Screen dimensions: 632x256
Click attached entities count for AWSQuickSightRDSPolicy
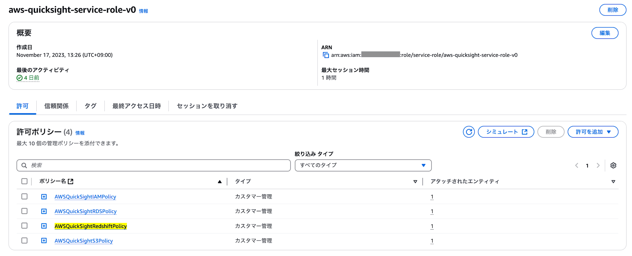pyautogui.click(x=432, y=211)
